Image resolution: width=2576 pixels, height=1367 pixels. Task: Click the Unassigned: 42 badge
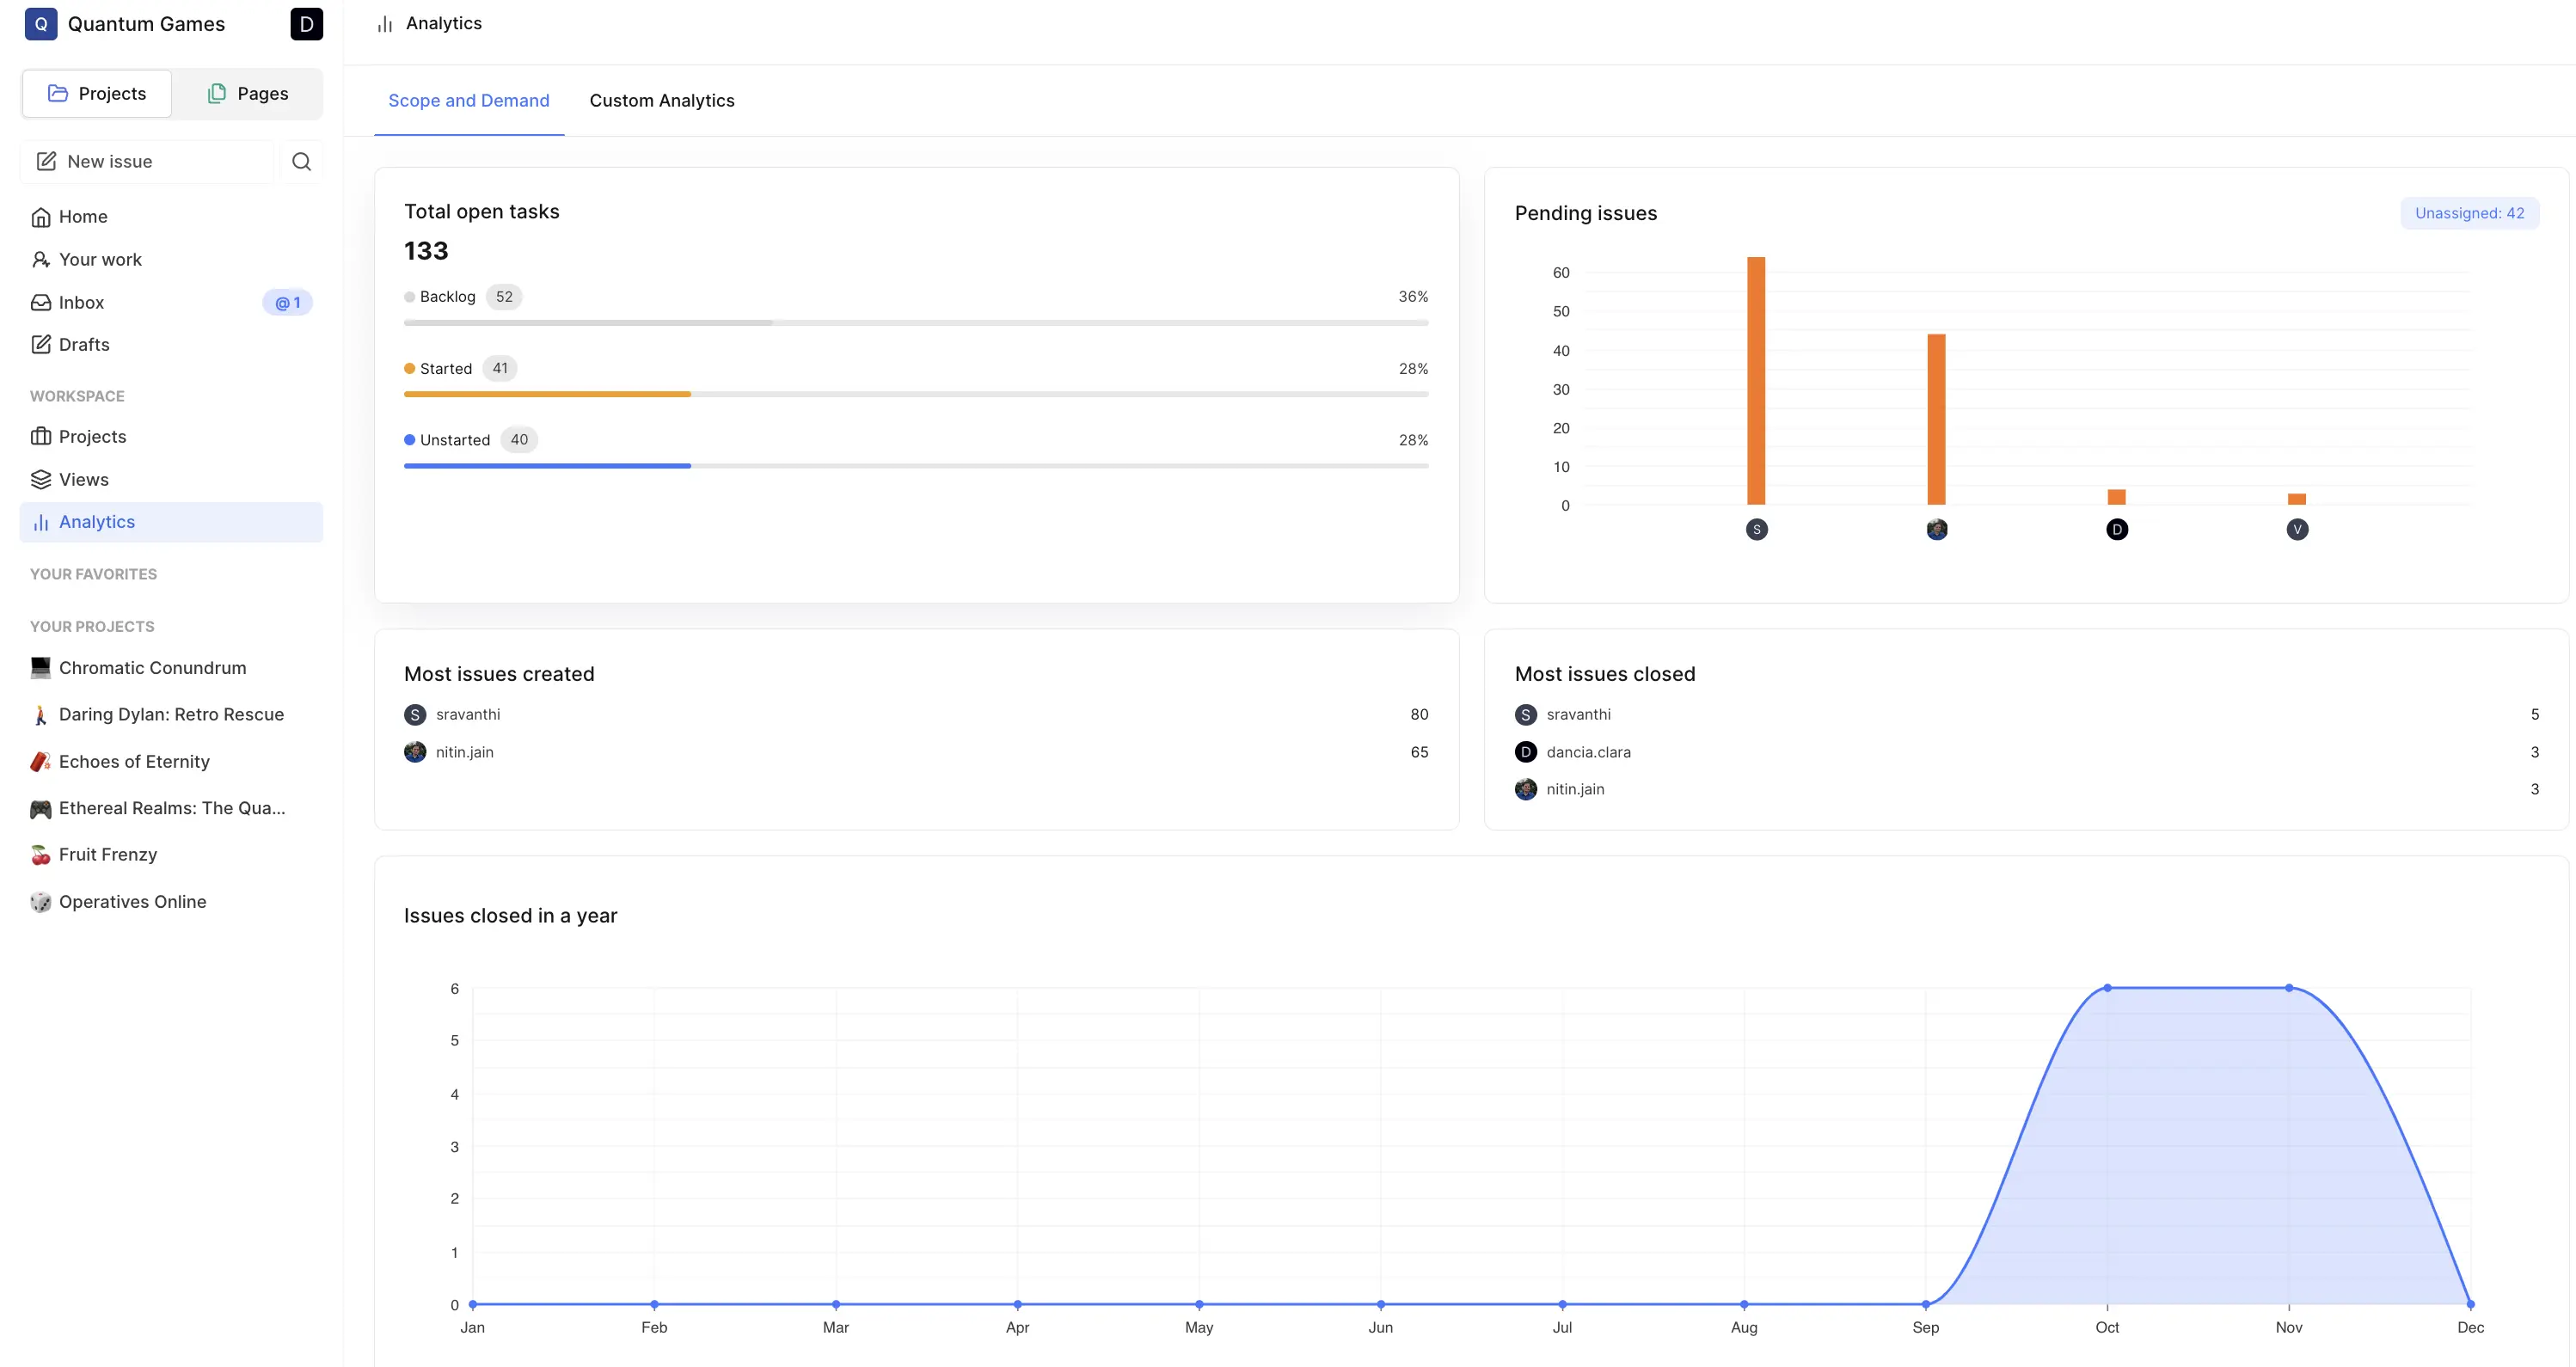tap(2469, 213)
